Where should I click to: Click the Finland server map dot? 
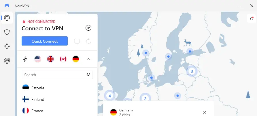pyautogui.click(x=190, y=51)
